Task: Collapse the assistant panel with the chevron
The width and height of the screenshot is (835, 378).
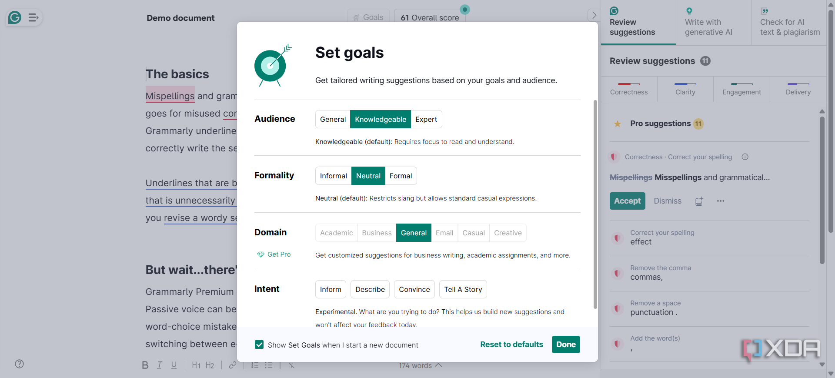Action: (x=594, y=15)
